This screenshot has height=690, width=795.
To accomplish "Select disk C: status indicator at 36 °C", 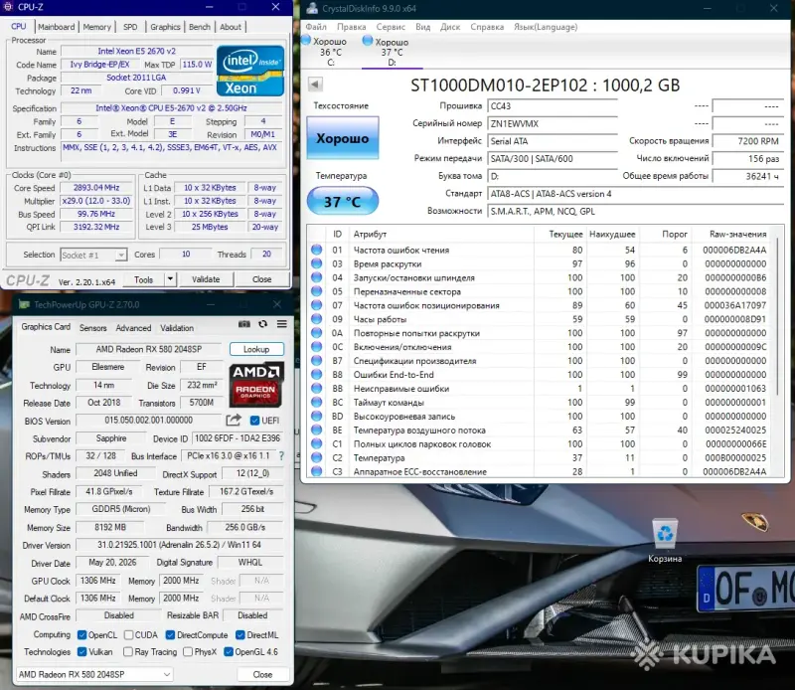I will coord(306,40).
